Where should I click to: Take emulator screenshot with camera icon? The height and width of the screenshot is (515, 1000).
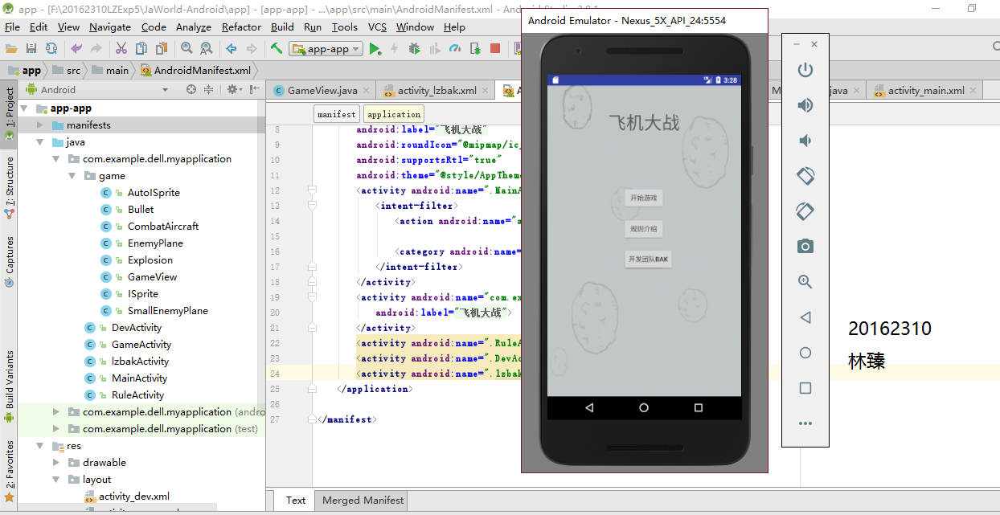[x=805, y=247]
